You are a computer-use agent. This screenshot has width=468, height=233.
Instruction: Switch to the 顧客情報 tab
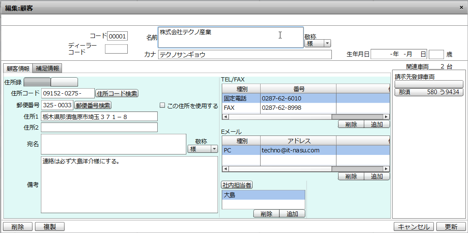(x=18, y=68)
